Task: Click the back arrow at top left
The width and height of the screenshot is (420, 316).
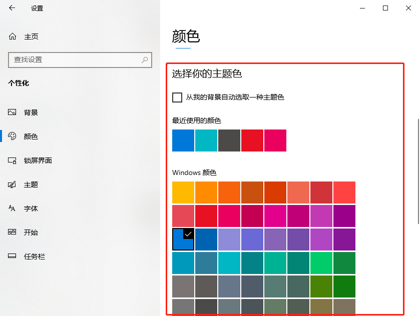Action: click(x=11, y=8)
